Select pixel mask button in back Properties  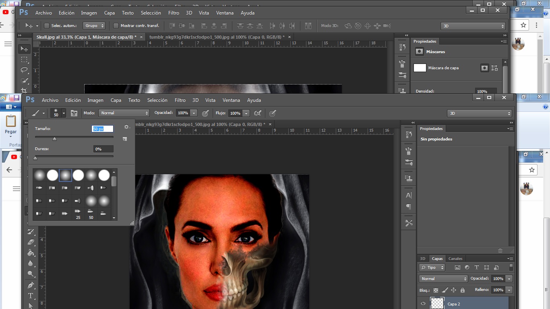pos(484,68)
